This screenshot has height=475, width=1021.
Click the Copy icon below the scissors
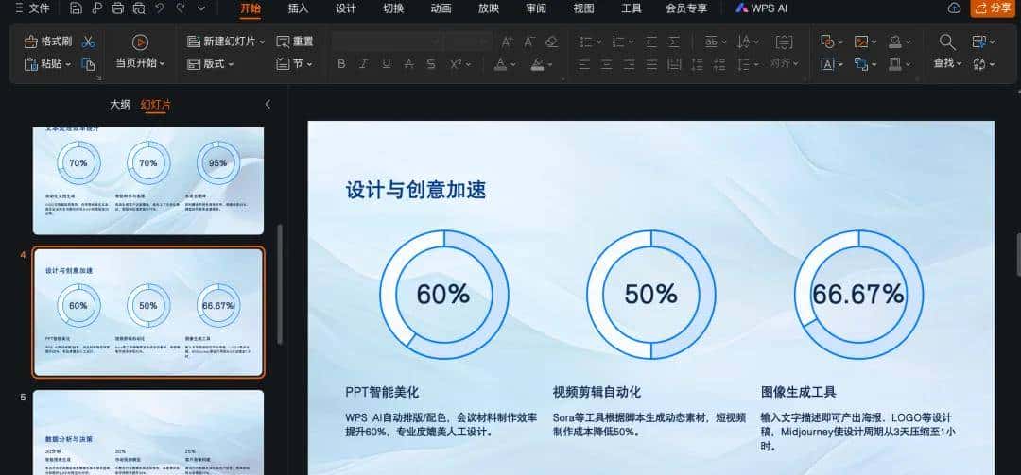coord(89,64)
